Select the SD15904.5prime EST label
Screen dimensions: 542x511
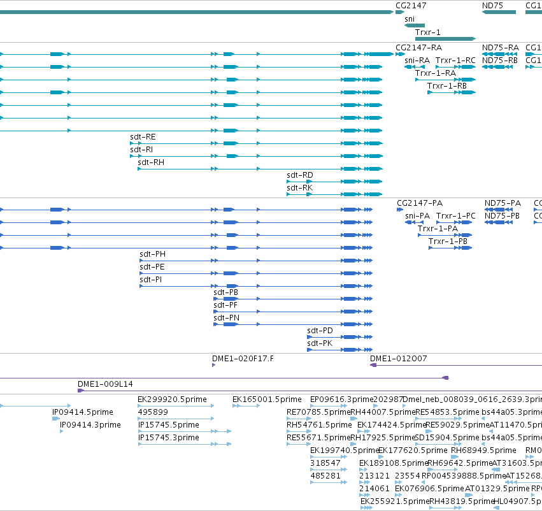tap(447, 437)
